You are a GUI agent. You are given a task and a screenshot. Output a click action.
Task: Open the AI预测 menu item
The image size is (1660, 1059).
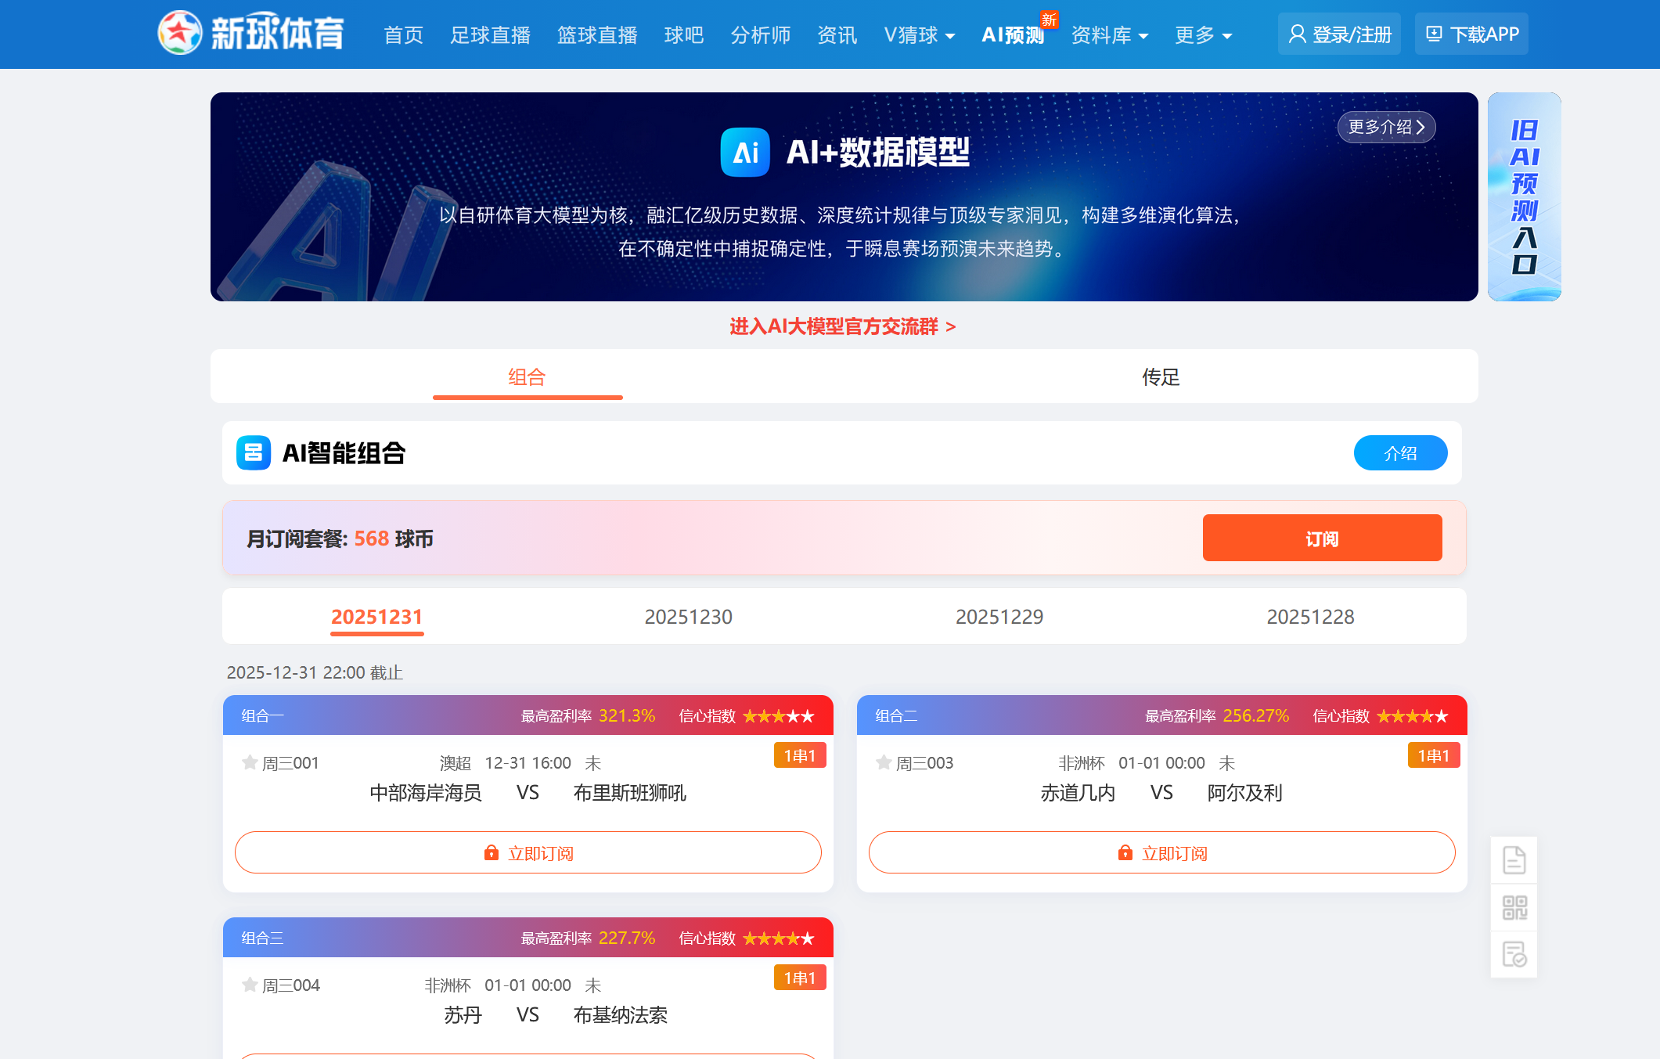1013,35
